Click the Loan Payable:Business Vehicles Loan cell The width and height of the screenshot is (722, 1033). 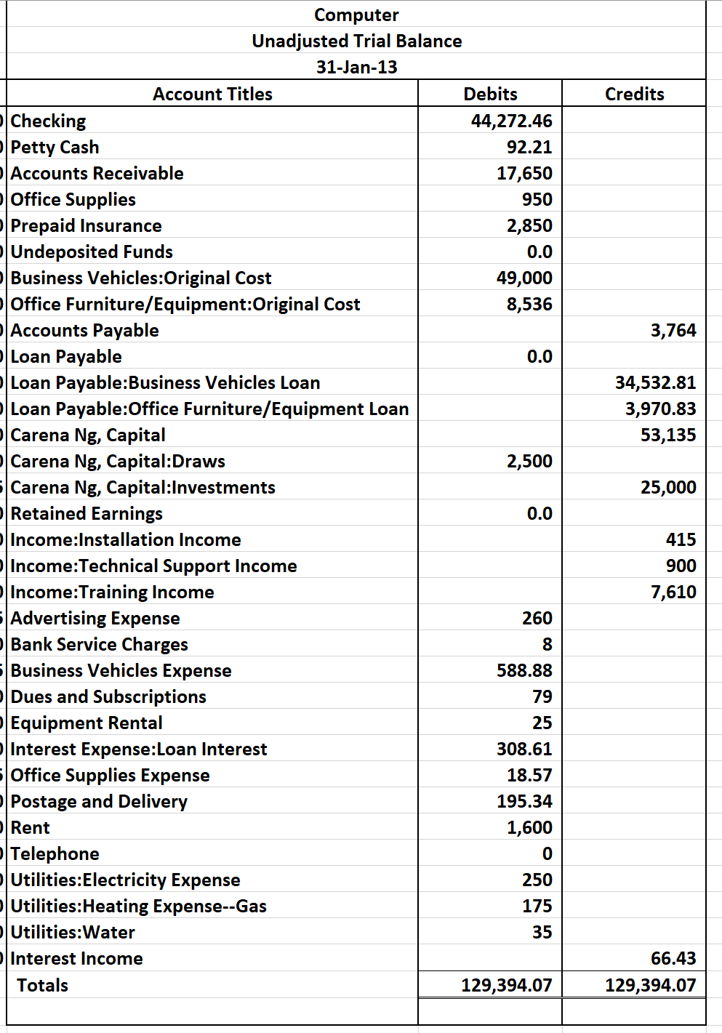point(162,382)
